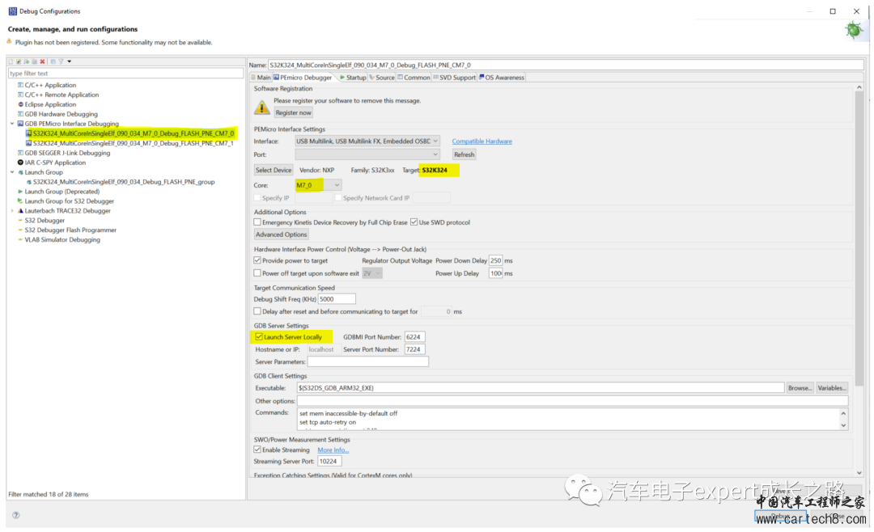Click the Launch Group (Deprecated) green arrow icon

pyautogui.click(x=20, y=191)
